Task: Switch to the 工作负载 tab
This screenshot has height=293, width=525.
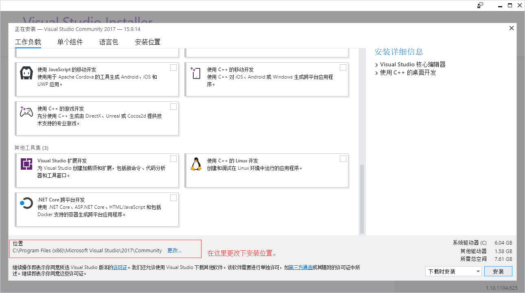Action: 28,42
